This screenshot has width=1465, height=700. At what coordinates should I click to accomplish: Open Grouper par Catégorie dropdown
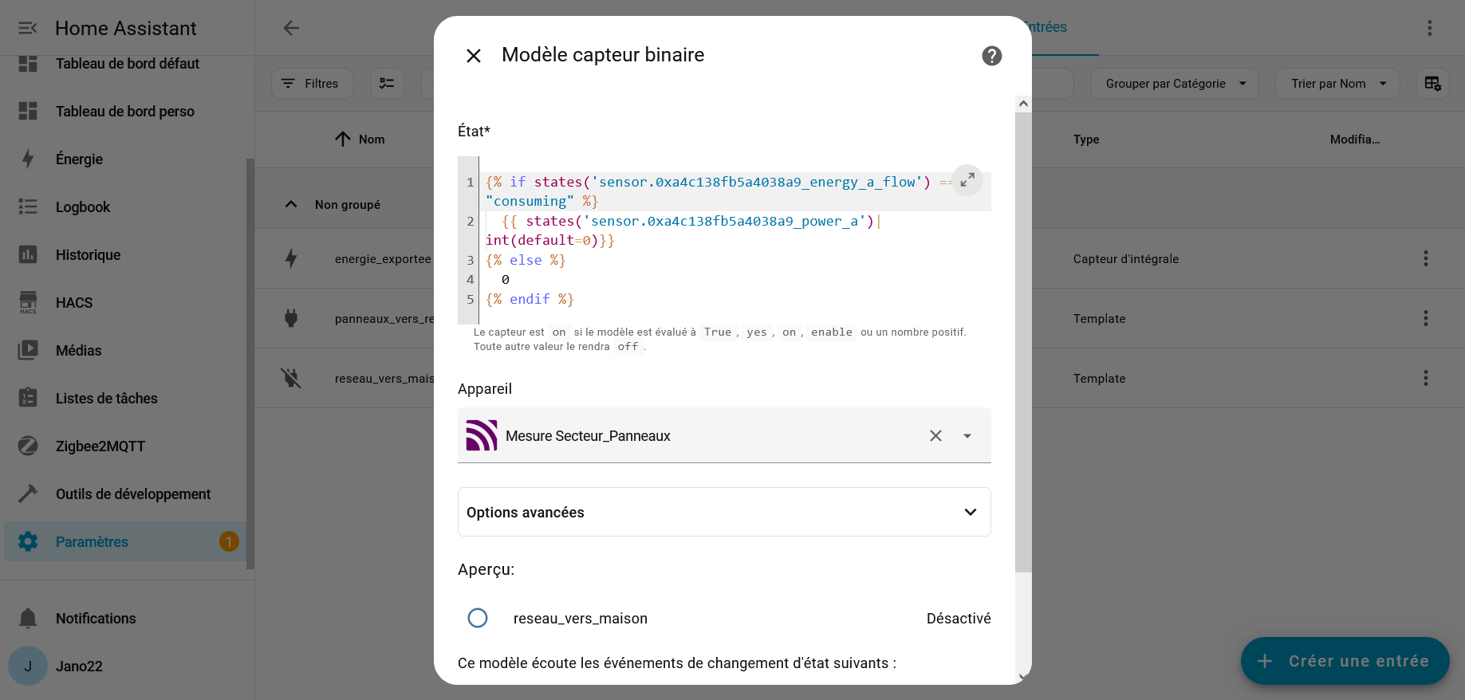tap(1174, 84)
